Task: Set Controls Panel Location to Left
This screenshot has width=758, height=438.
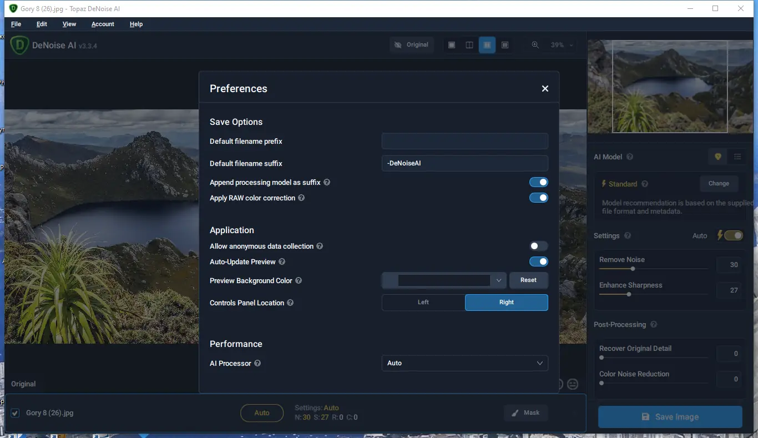Action: [423, 303]
